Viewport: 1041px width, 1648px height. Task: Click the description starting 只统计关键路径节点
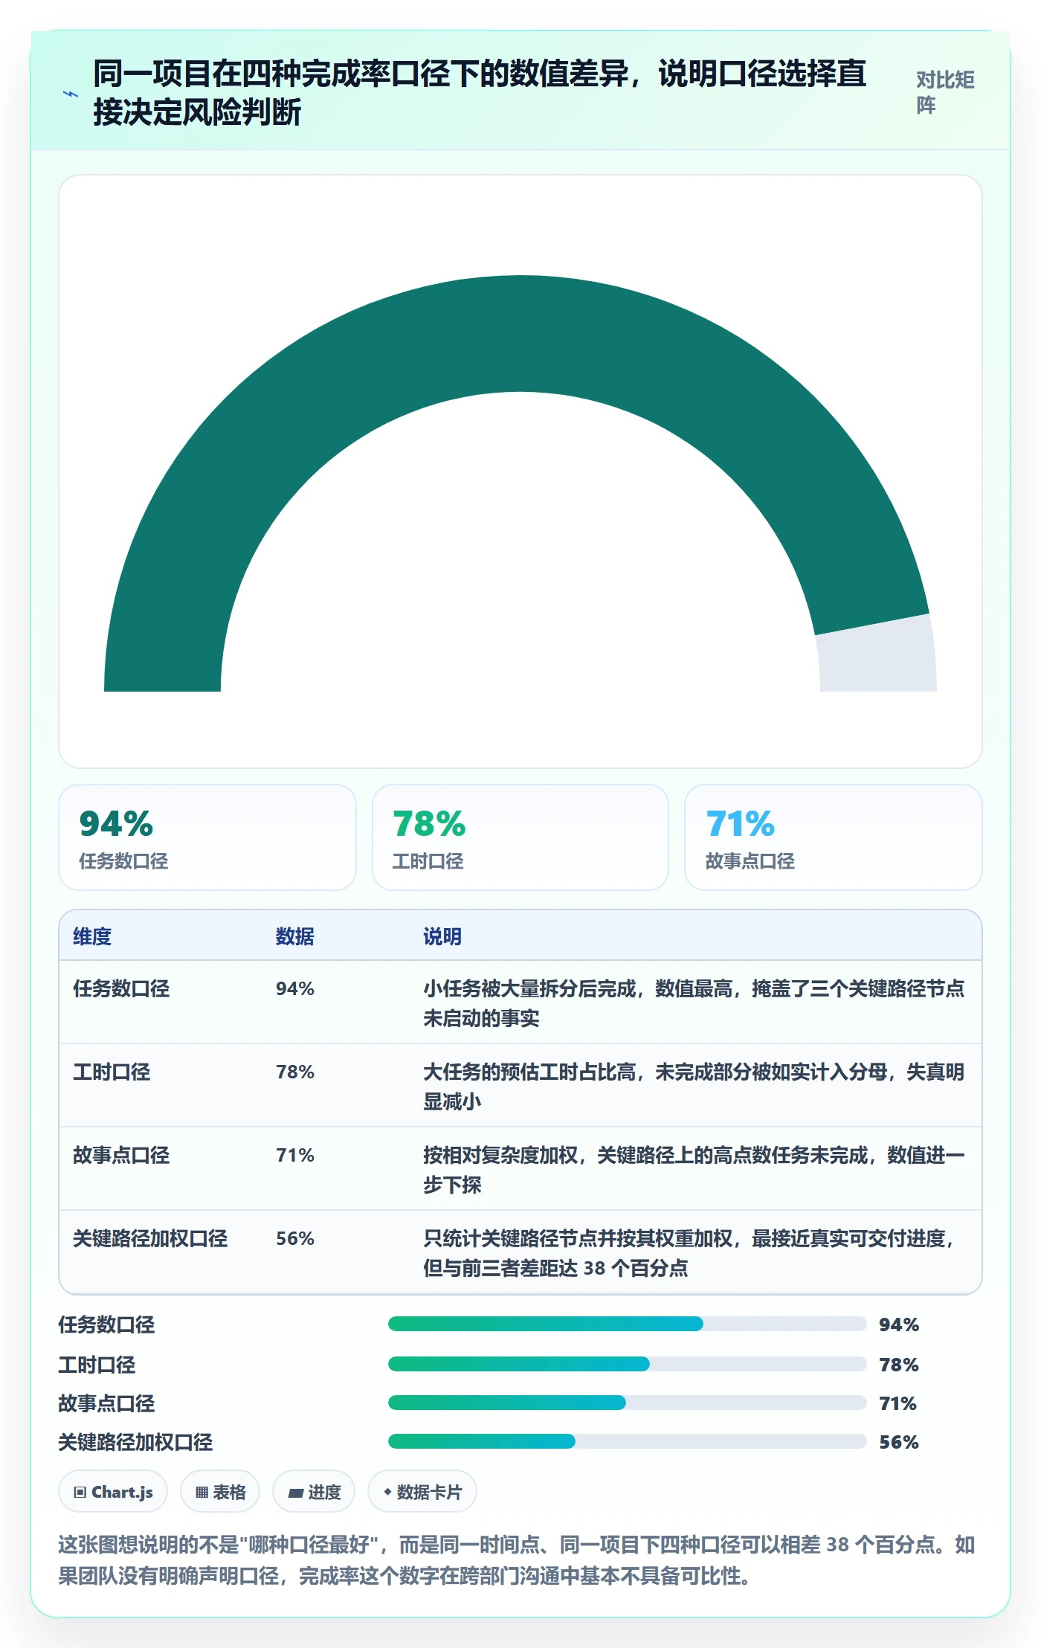[689, 1253]
